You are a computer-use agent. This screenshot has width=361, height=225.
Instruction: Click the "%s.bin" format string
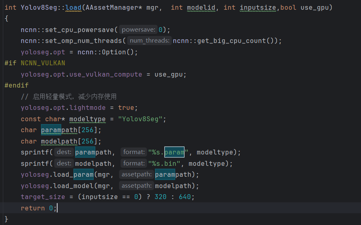(x=164, y=163)
